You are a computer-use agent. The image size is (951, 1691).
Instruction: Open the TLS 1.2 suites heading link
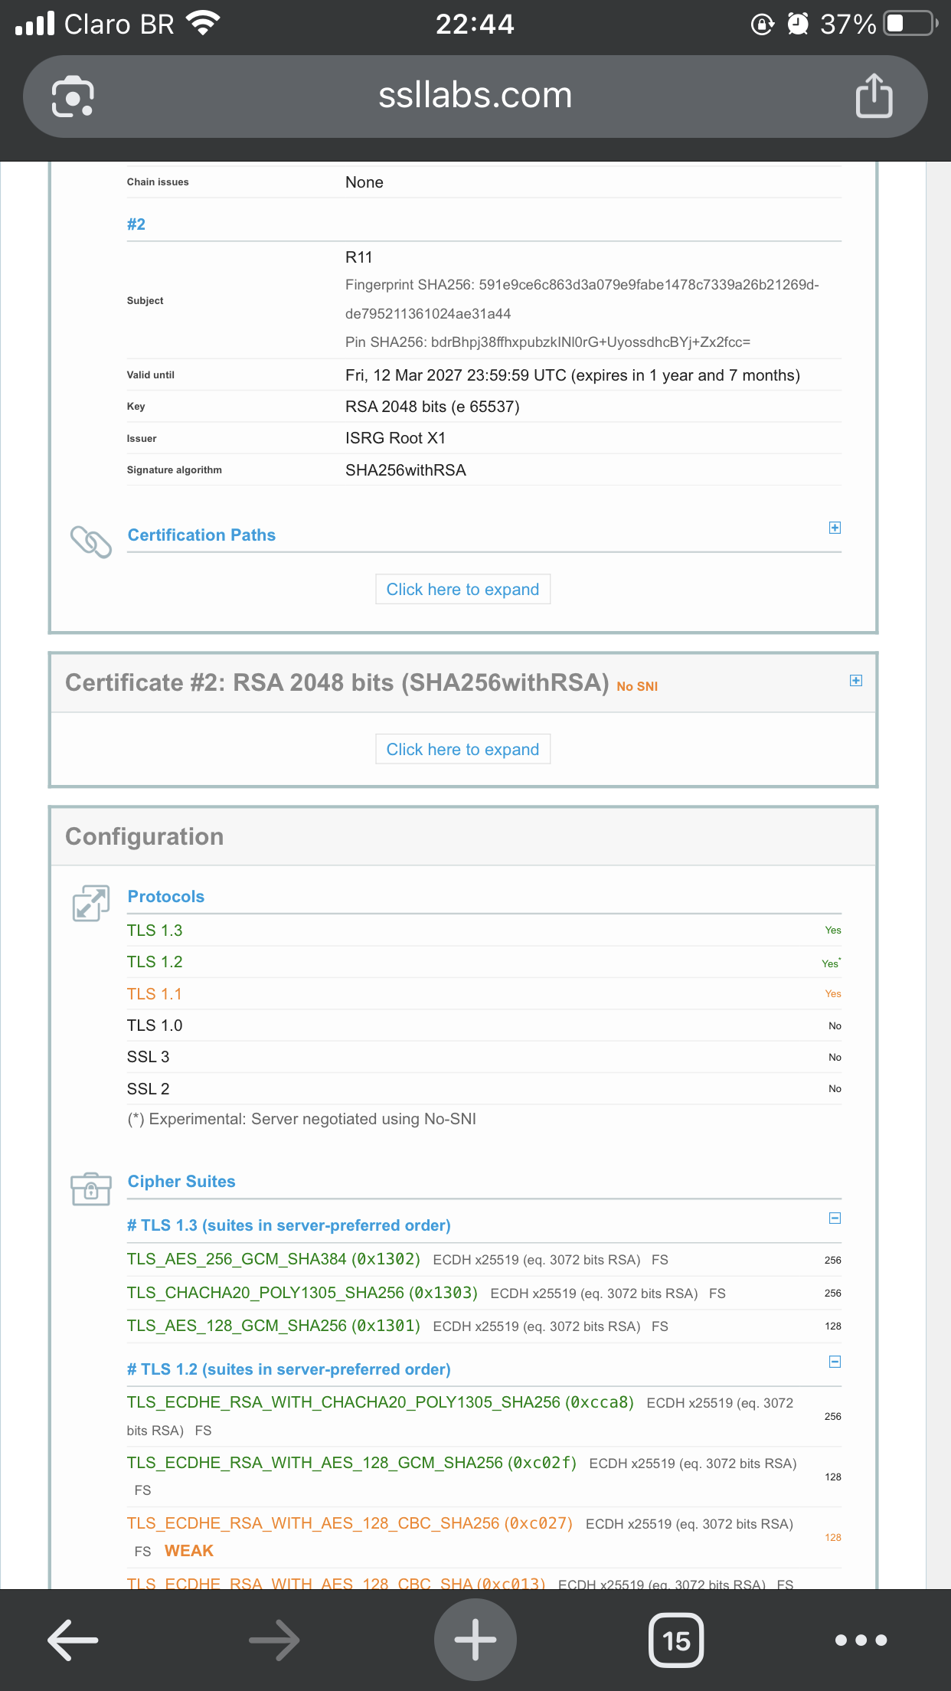[x=289, y=1369]
